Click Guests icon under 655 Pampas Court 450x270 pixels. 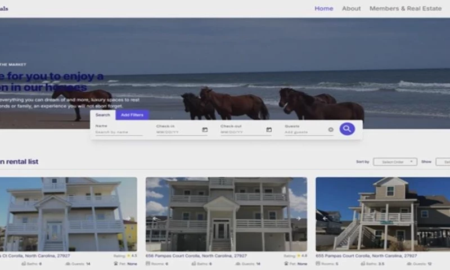[409, 263]
